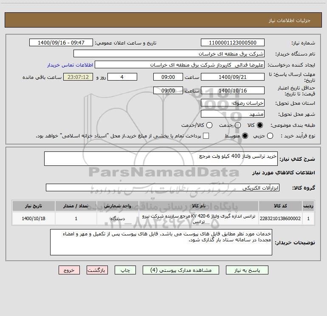Click the خروج exit button
This screenshot has height=316, width=327.
[69, 270]
